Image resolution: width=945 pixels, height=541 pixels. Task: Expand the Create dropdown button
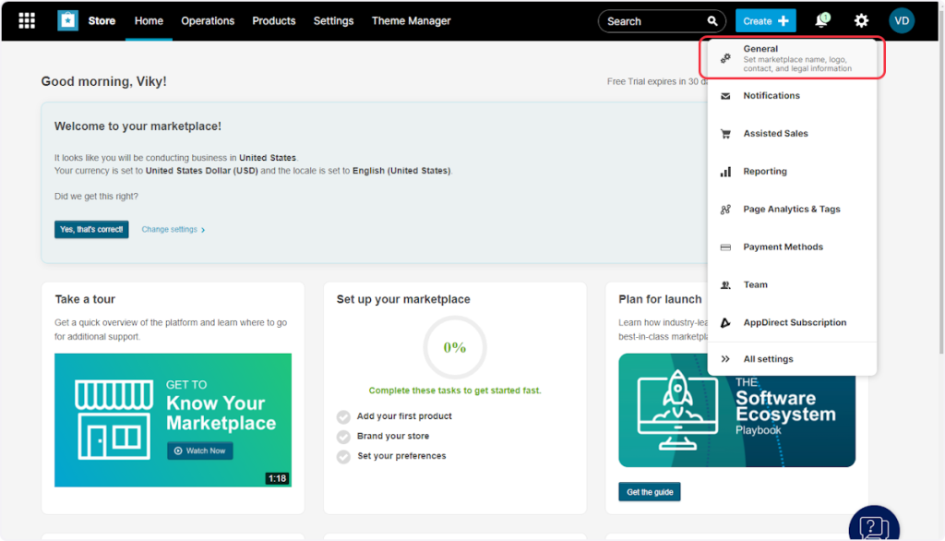[765, 20]
